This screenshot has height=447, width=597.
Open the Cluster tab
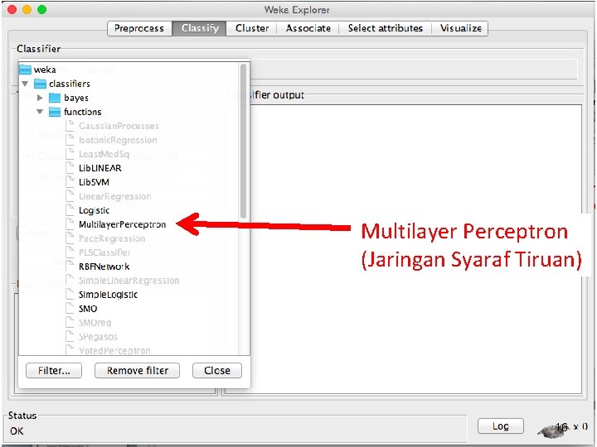pos(252,28)
